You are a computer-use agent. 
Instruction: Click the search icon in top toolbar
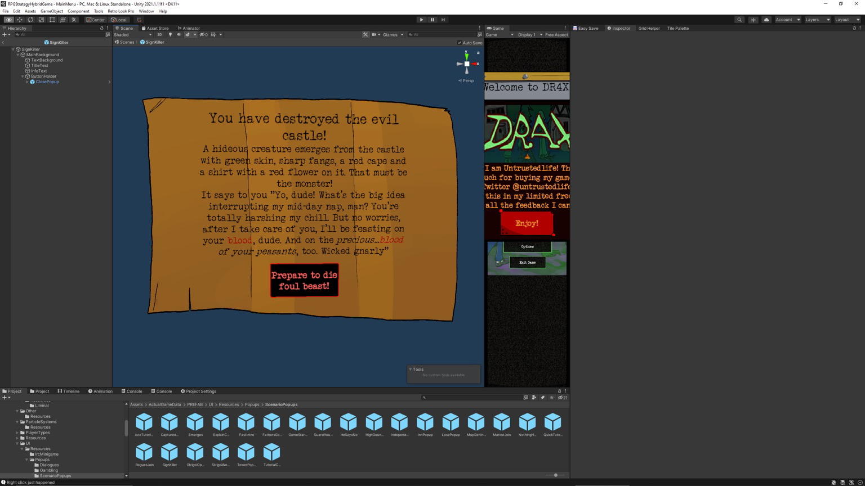(x=739, y=20)
